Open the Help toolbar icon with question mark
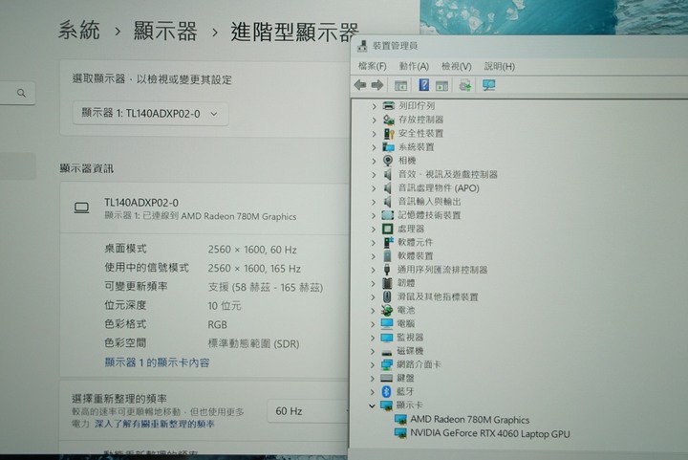688x460 pixels. [424, 85]
